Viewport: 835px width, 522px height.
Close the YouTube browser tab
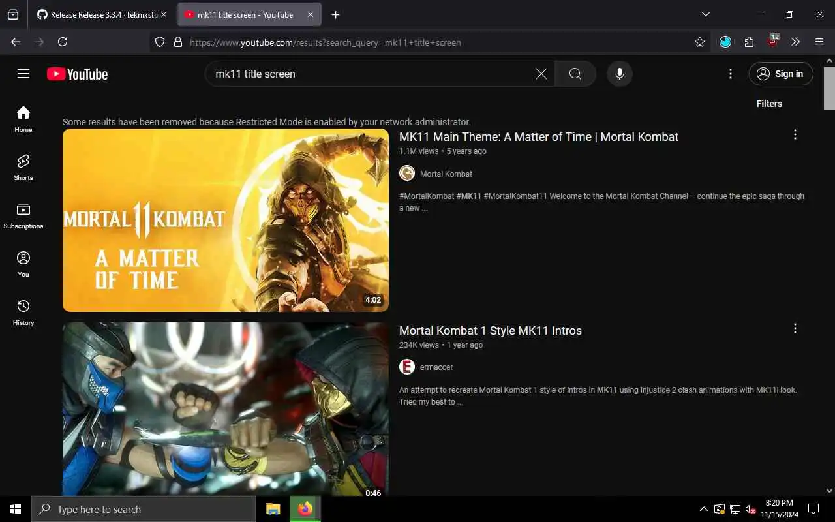click(x=311, y=14)
